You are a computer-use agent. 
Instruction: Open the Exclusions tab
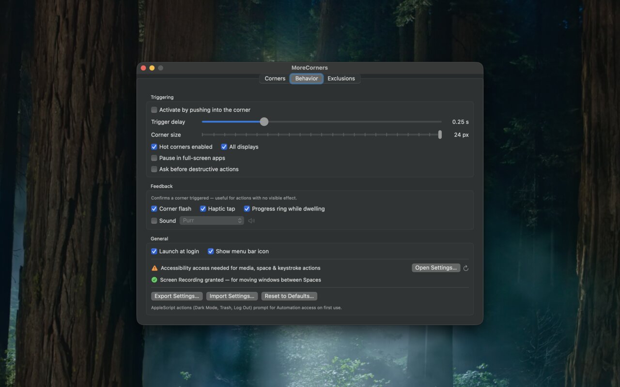pos(341,78)
